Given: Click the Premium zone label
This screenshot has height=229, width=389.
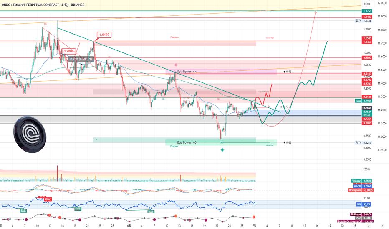Looking at the screenshot, I should (x=174, y=37).
